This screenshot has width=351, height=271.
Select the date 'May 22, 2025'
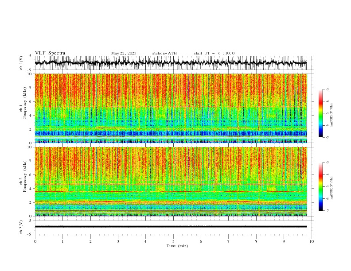point(124,53)
